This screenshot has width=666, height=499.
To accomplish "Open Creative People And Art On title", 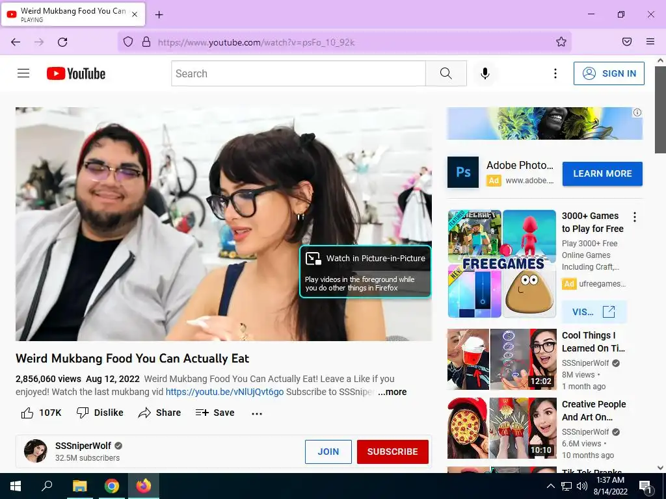I will (594, 411).
